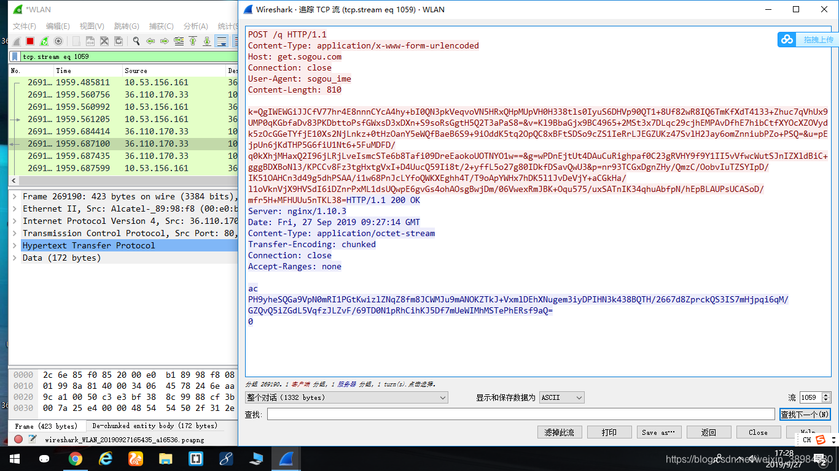Select the Frame (423 bytes) tab
This screenshot has height=471, width=839.
click(46, 426)
